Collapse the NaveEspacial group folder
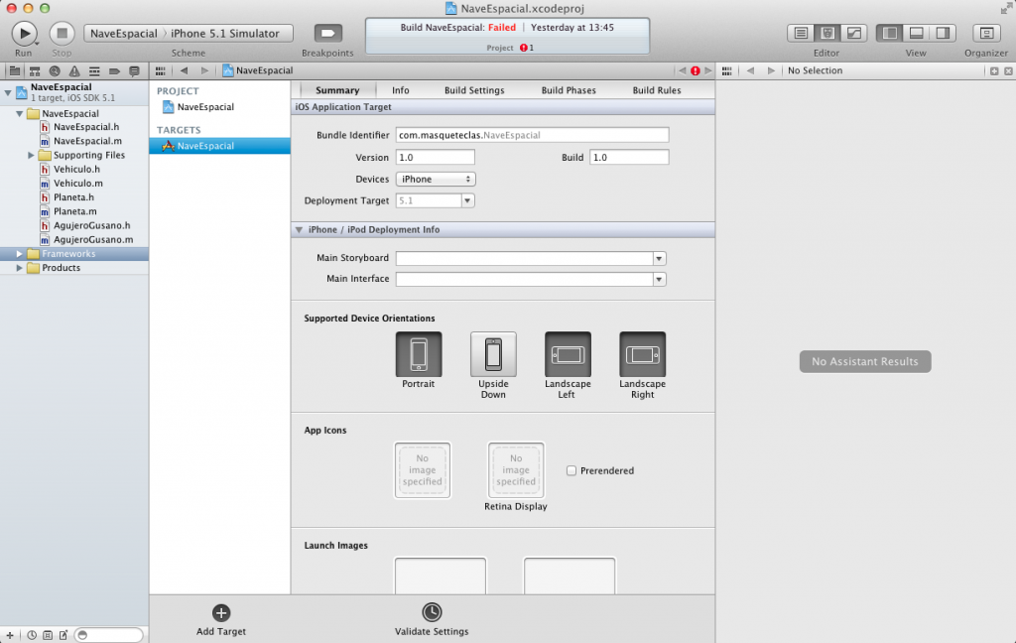The width and height of the screenshot is (1016, 643). pyautogui.click(x=20, y=113)
